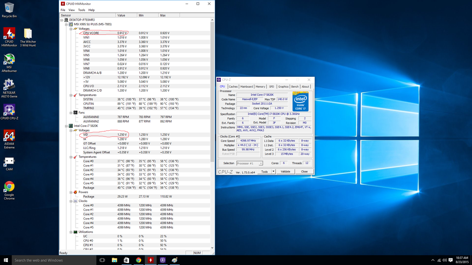Screen dimensions: 472x265
Task: Open the Tools menu in HWMonitor
Action: (82, 9)
